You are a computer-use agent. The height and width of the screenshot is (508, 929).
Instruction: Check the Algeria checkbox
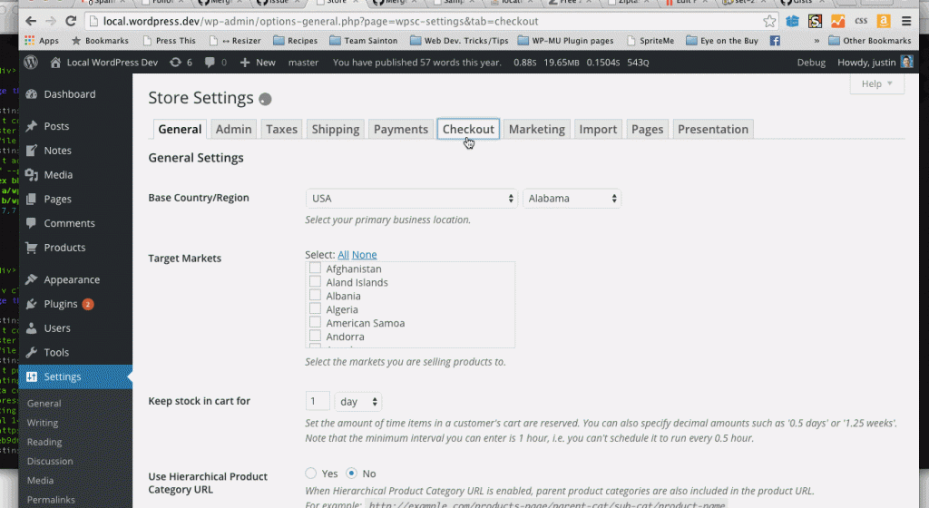(x=315, y=309)
